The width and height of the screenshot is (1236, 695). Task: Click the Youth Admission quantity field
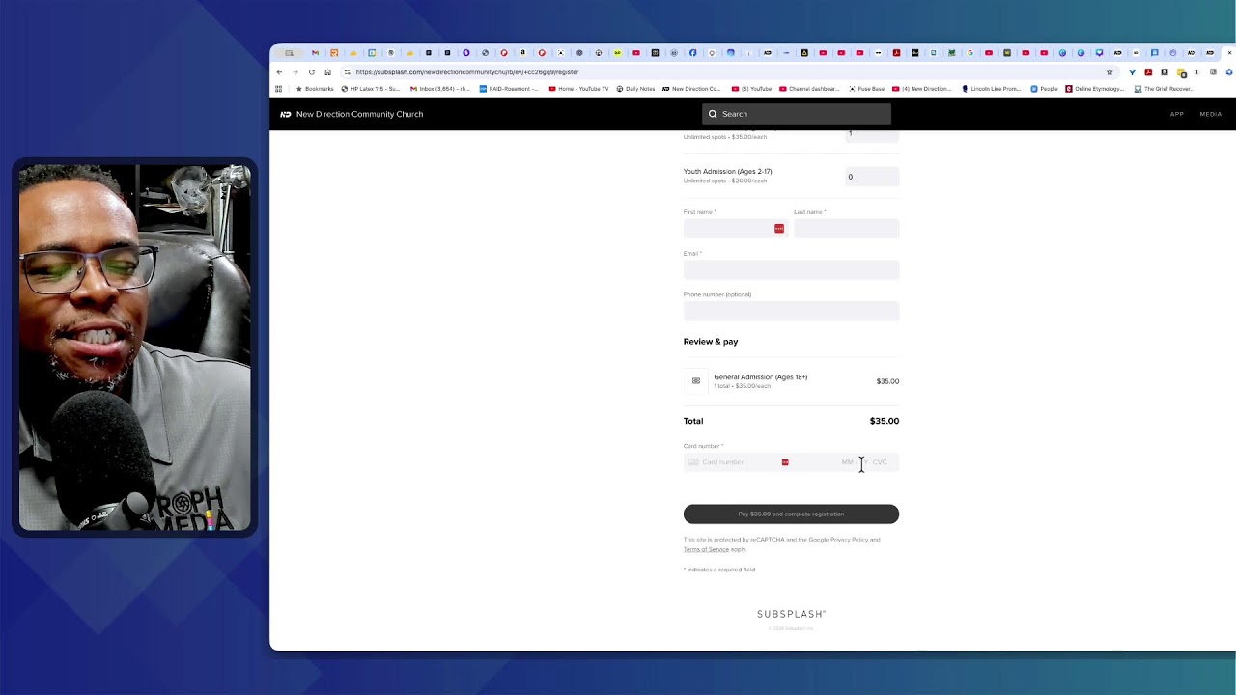pyautogui.click(x=872, y=177)
